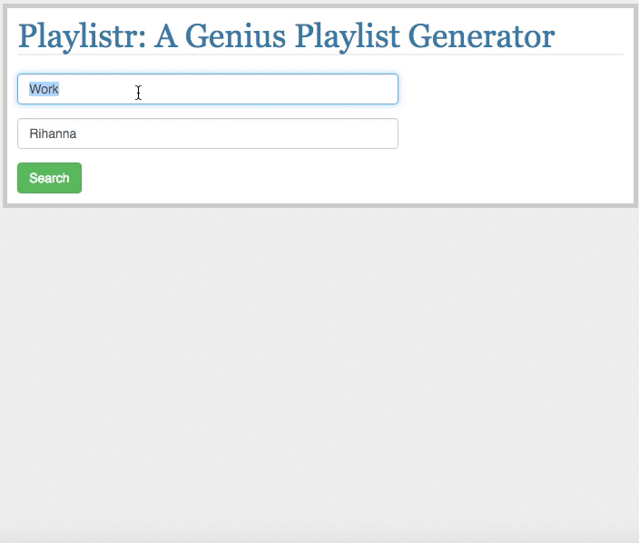
Task: Click the letter "A" in the page heading
Action: [165, 36]
